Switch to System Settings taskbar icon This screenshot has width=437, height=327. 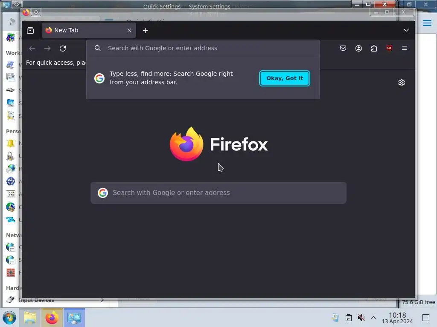(x=74, y=318)
